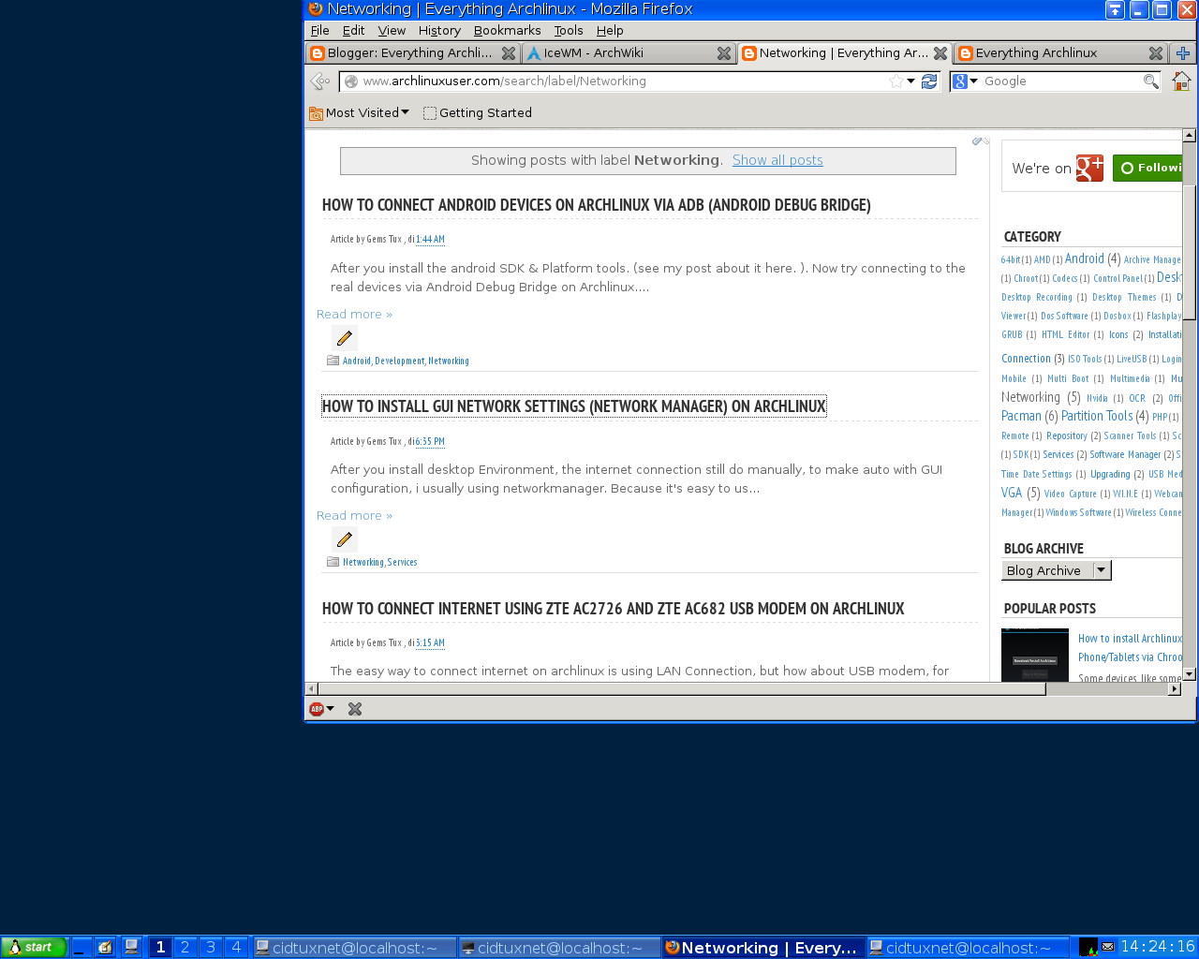Close the Networking | Everything Ar... tab
This screenshot has height=959, width=1199.
[940, 53]
